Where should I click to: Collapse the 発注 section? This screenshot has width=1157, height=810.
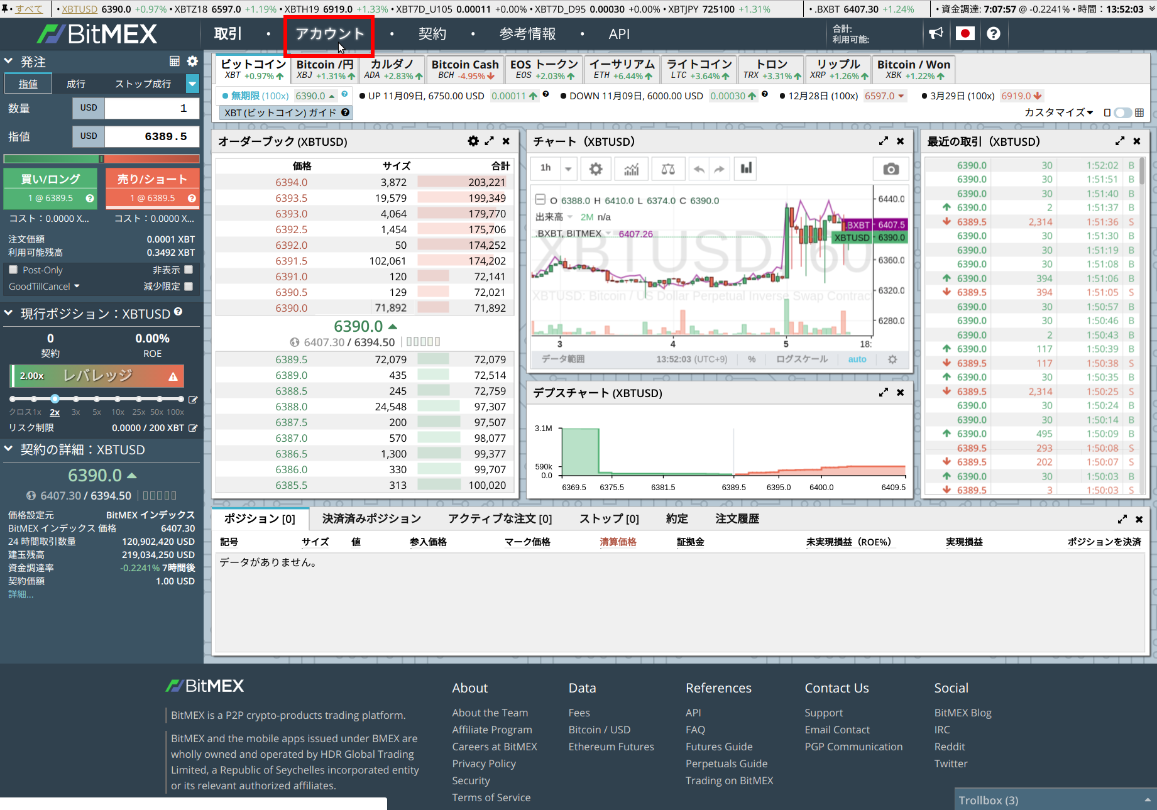[8, 61]
